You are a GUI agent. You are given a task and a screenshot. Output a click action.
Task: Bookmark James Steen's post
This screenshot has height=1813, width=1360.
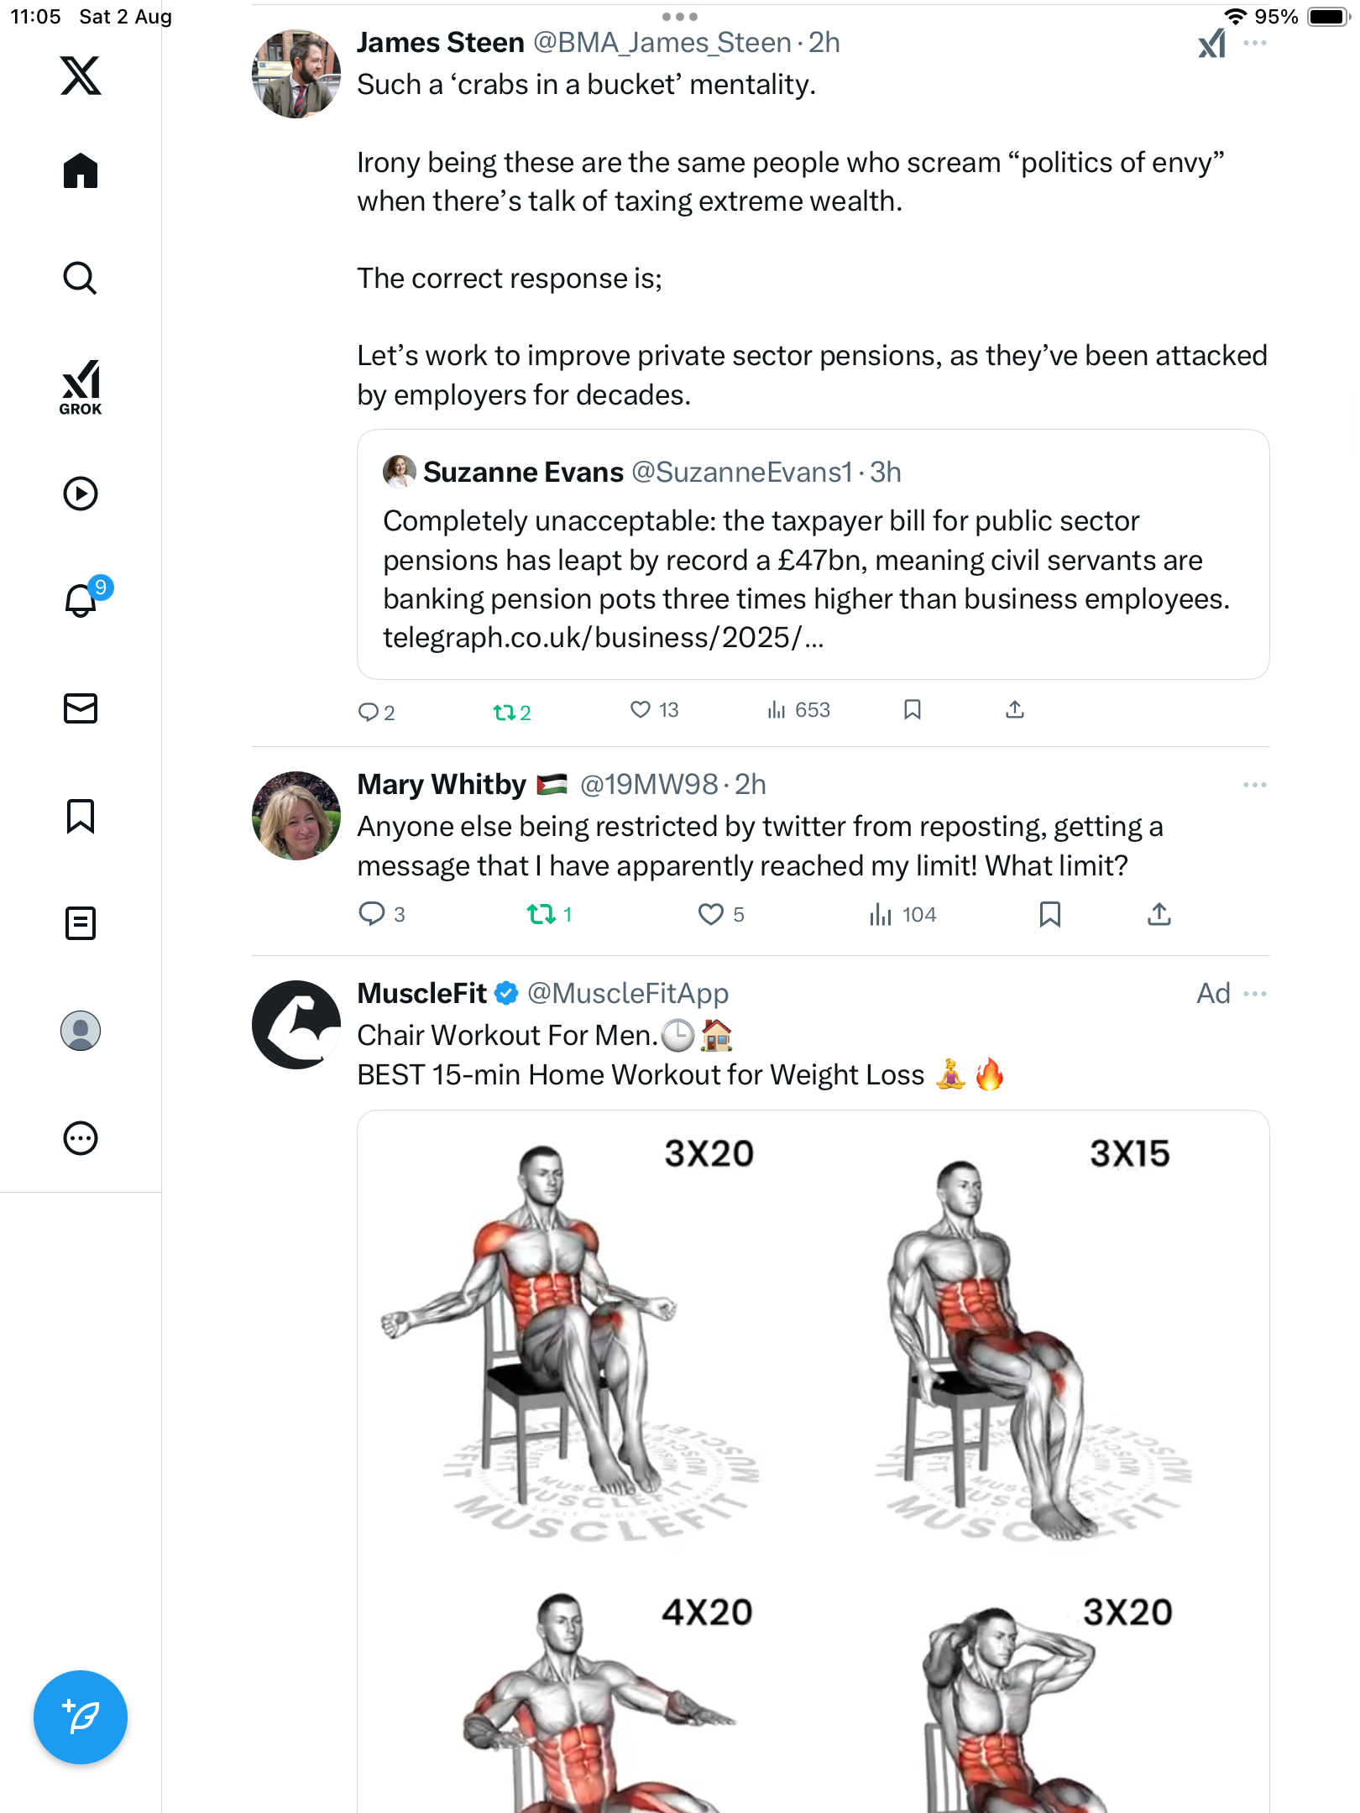tap(913, 710)
